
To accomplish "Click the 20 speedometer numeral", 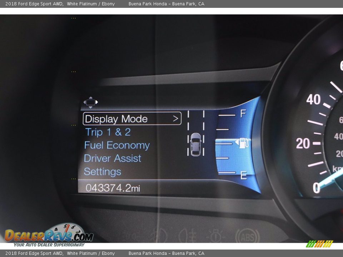I will (x=303, y=143).
